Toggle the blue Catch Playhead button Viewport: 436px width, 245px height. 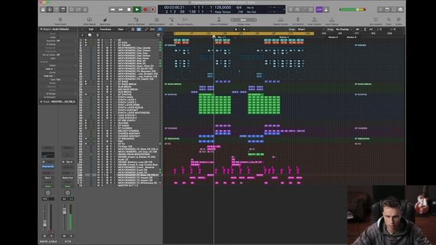[x=160, y=29]
